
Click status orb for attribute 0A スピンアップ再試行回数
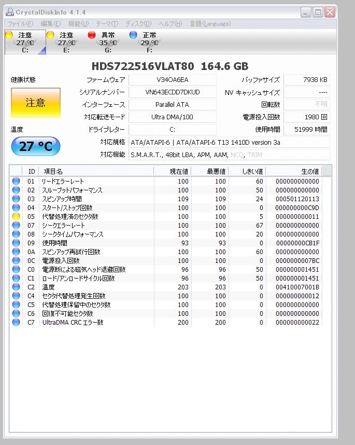pyautogui.click(x=16, y=252)
